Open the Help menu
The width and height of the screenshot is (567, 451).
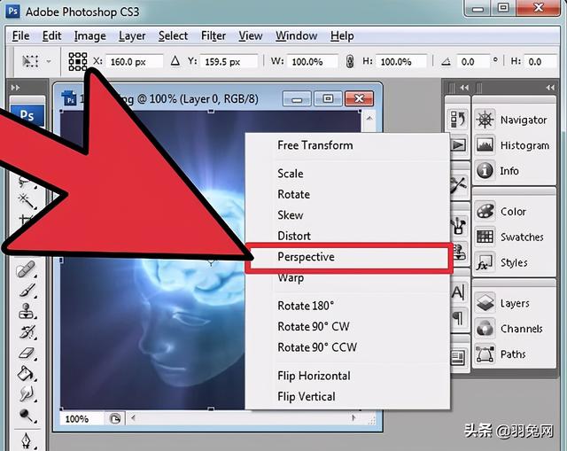coord(342,35)
